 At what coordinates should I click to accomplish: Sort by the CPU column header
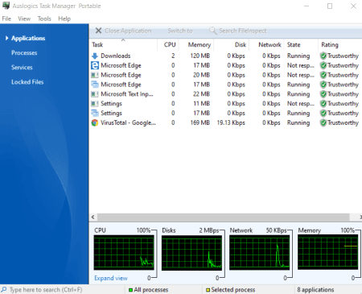tap(168, 44)
